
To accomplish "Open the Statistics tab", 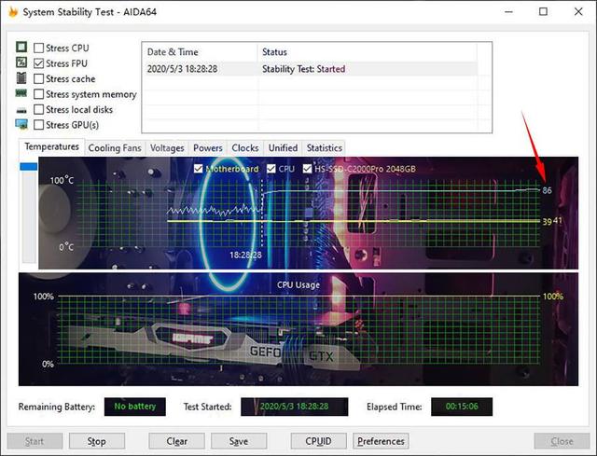I will 325,148.
